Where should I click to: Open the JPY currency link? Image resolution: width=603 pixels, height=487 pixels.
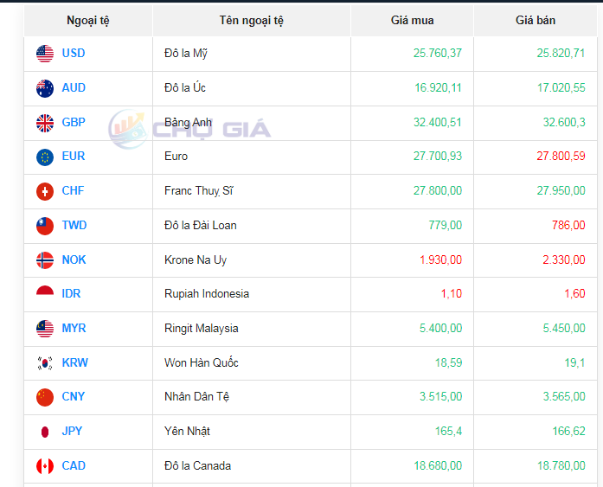pos(72,432)
